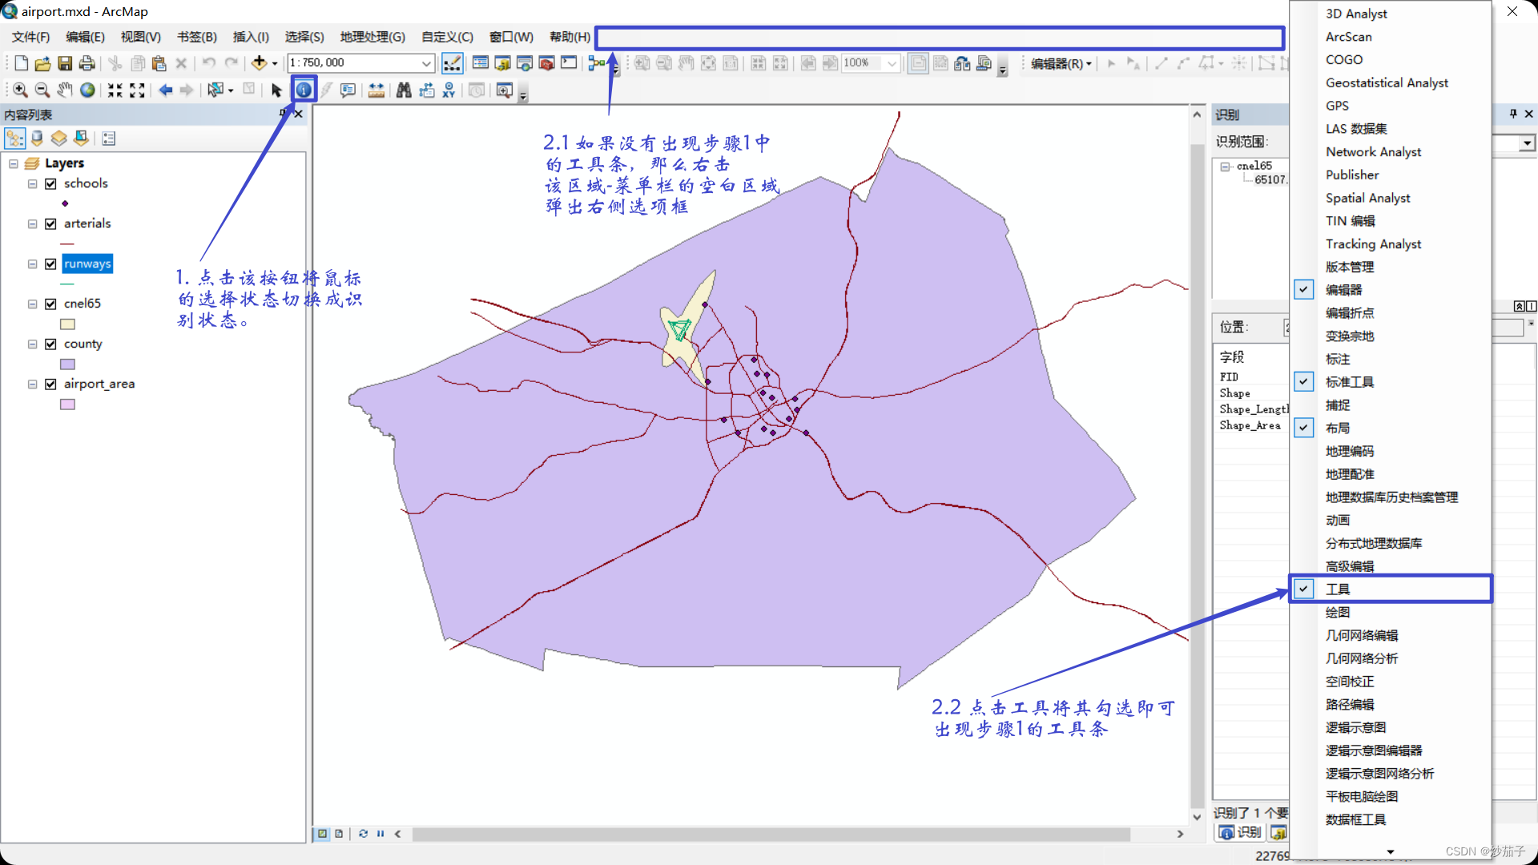
Task: Open the Find binoculars tool
Action: point(404,91)
